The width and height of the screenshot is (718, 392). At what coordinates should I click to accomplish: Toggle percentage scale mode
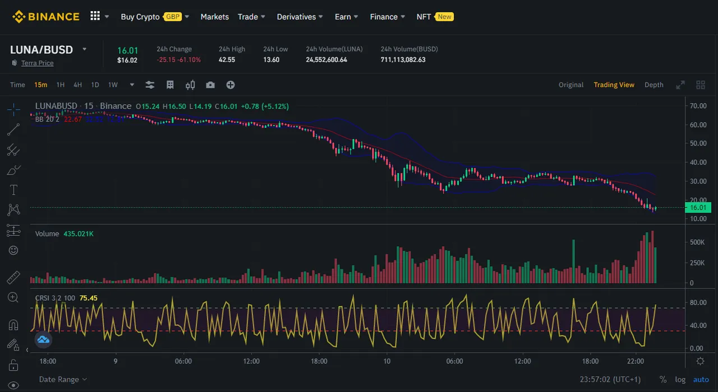(x=663, y=379)
